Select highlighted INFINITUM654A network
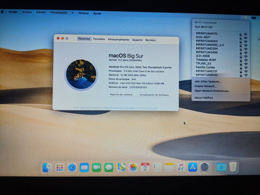 pyautogui.click(x=221, y=75)
